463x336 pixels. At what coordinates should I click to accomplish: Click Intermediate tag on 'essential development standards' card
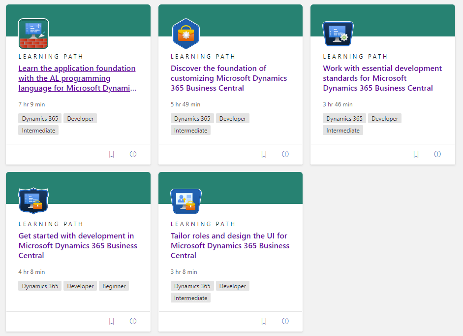click(343, 131)
